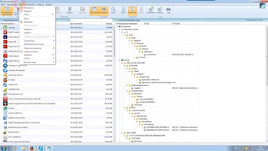Select the IObit Unlocker icon
Viewport: 268px width, 151px height.
[x=5, y=132]
